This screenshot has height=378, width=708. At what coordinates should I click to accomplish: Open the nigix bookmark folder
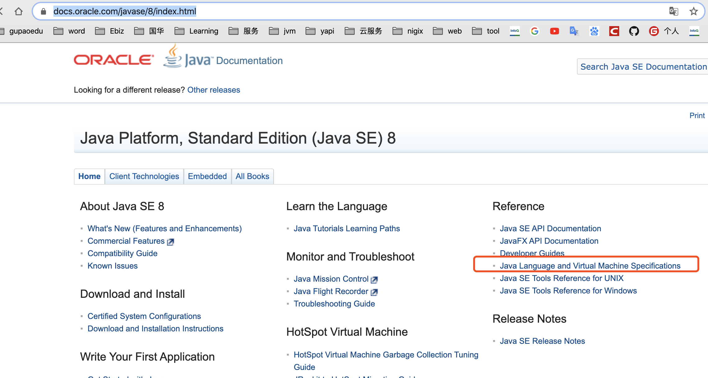[x=408, y=31]
